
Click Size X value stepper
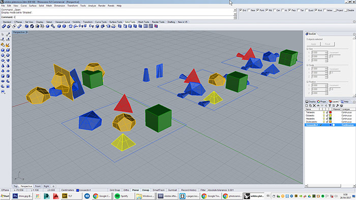point(327,53)
